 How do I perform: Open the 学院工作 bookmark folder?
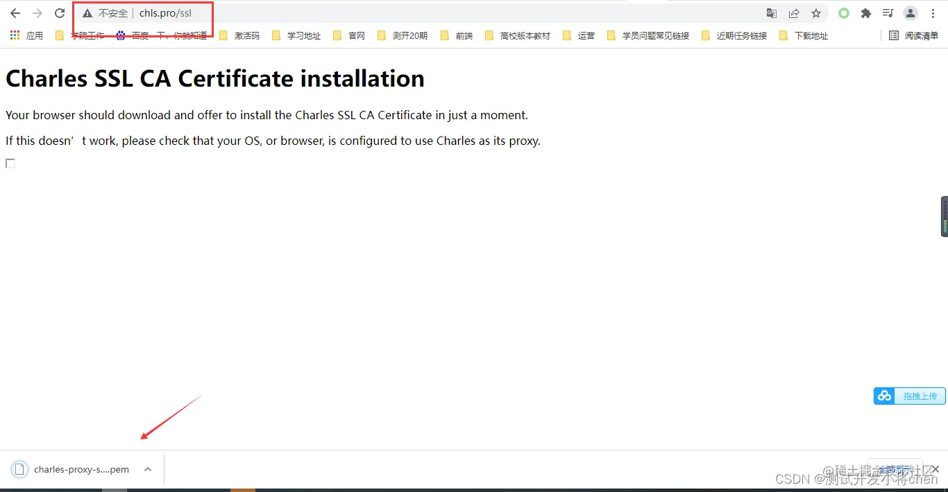click(79, 35)
